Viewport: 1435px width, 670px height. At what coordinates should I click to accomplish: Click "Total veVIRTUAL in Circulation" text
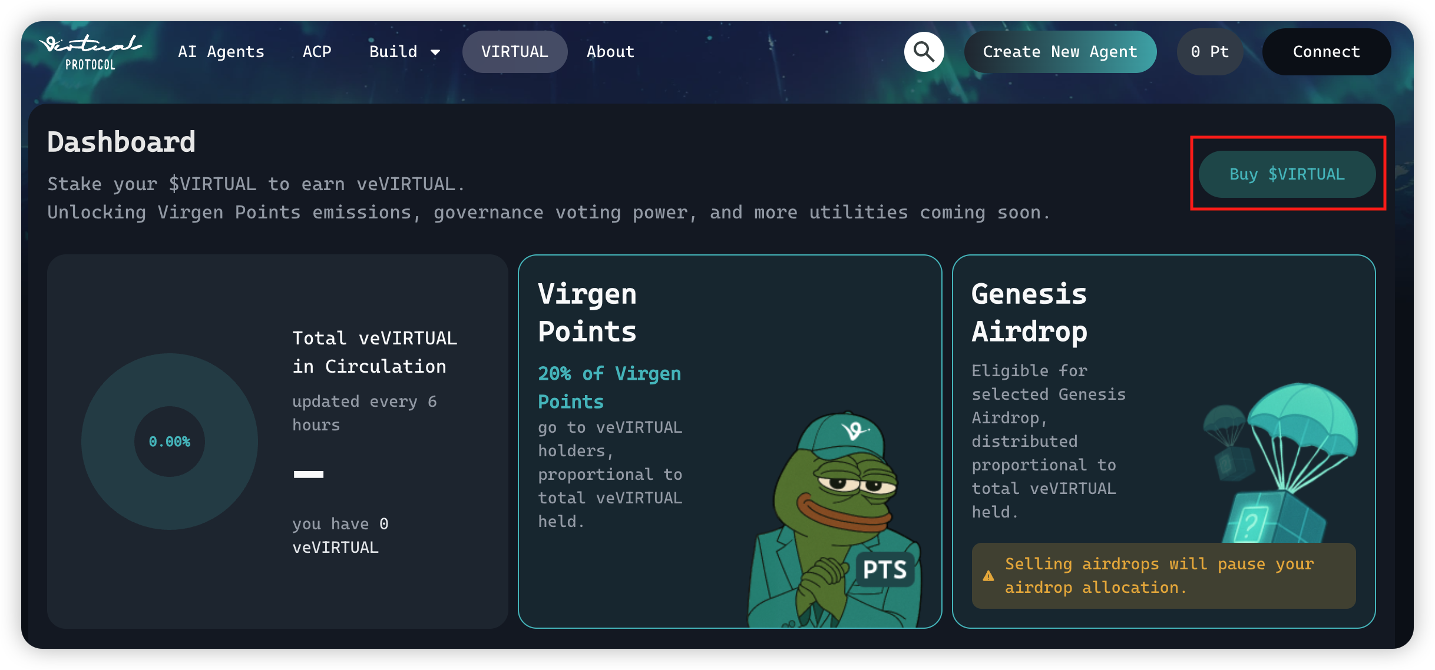click(375, 352)
